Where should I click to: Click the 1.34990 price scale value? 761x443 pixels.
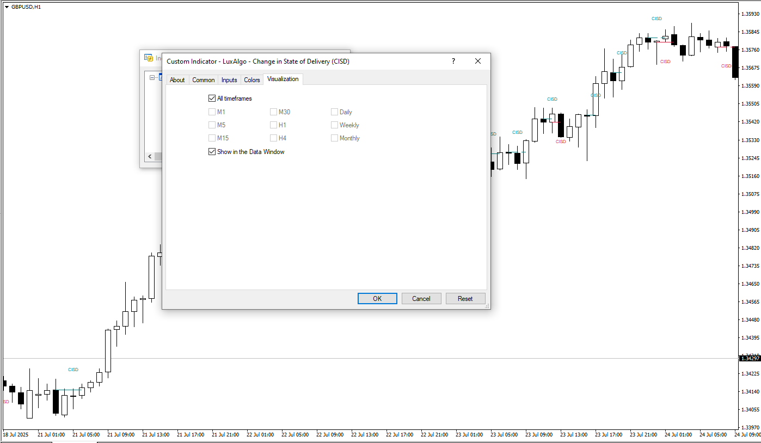point(750,212)
